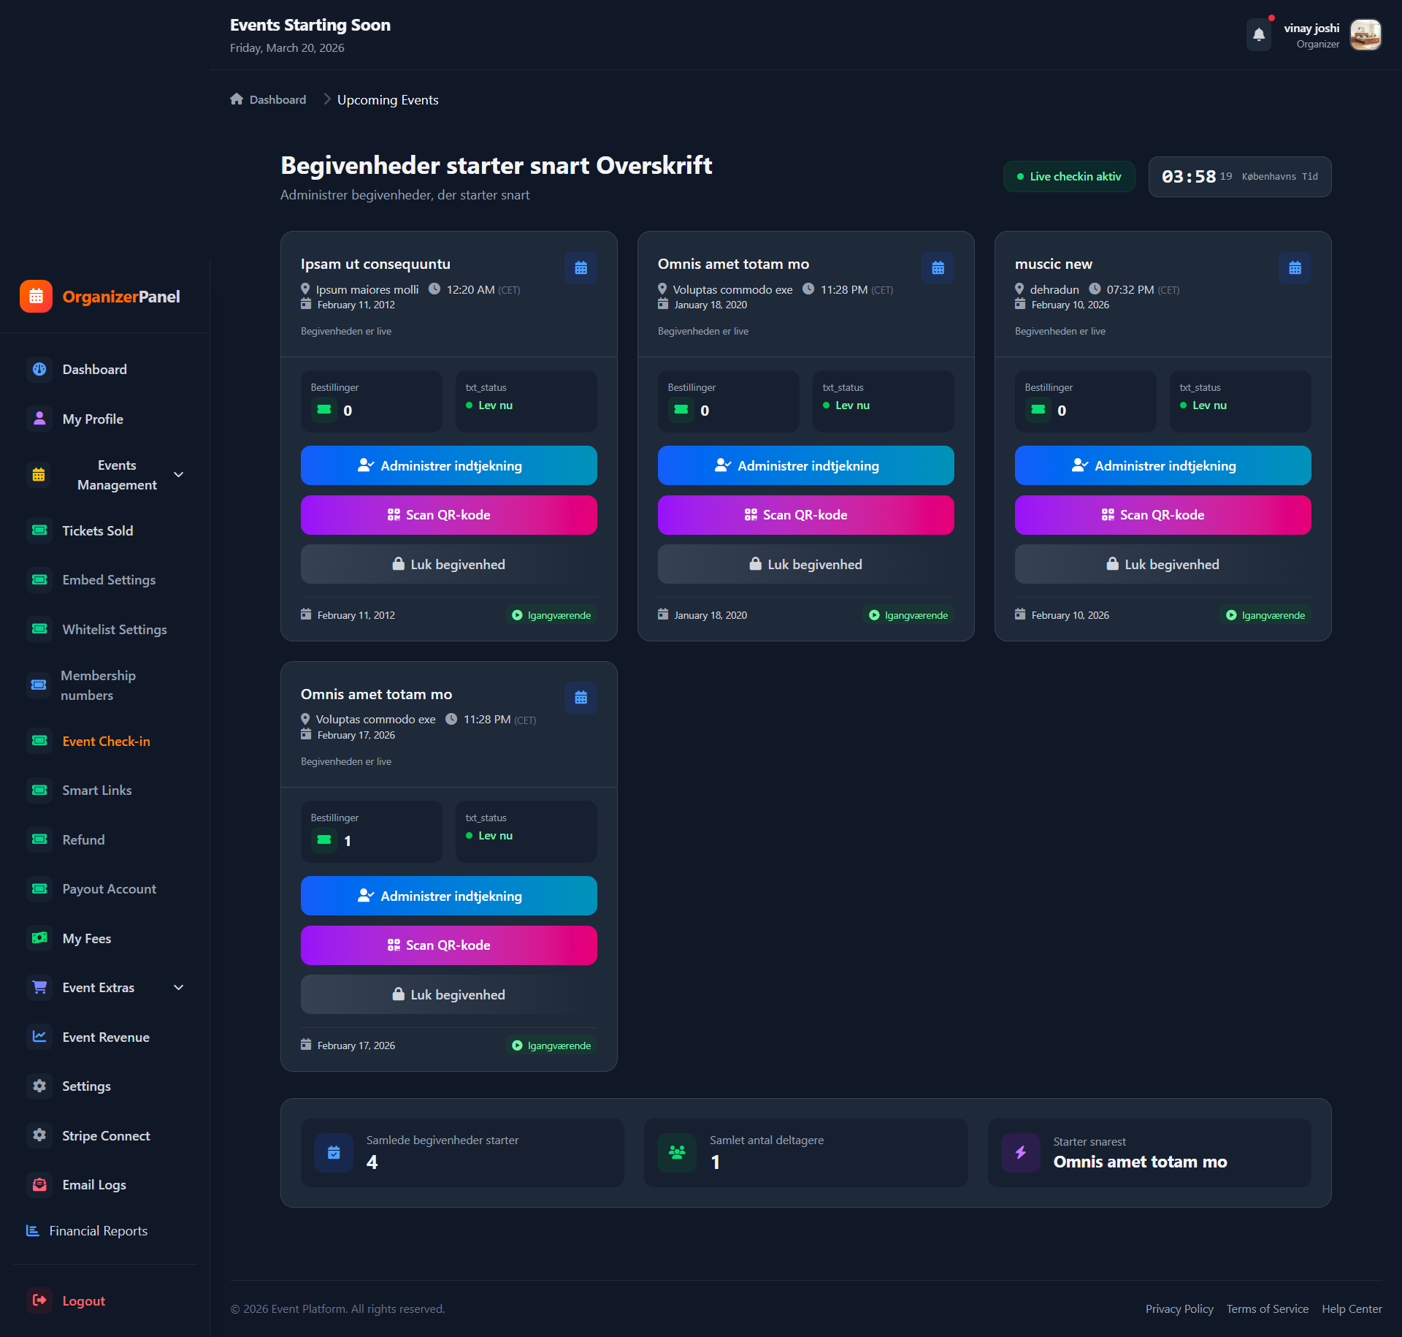Click the Embed Settings ticket icon
The image size is (1402, 1337).
click(39, 580)
